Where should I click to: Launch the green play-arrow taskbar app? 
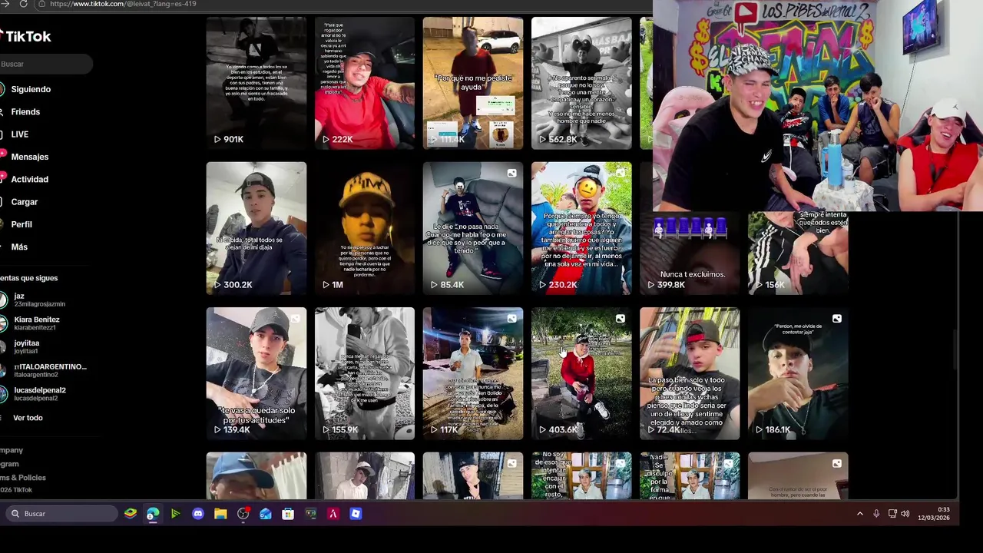175,514
